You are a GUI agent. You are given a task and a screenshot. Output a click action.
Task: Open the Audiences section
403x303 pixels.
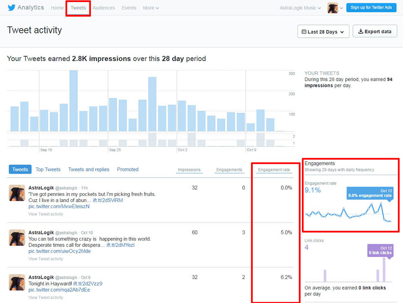[x=104, y=8]
